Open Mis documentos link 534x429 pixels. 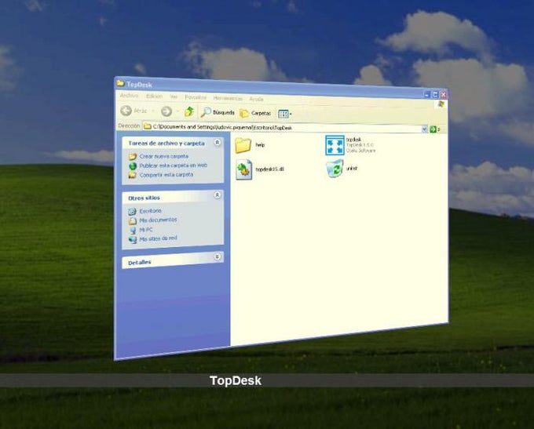coord(158,220)
